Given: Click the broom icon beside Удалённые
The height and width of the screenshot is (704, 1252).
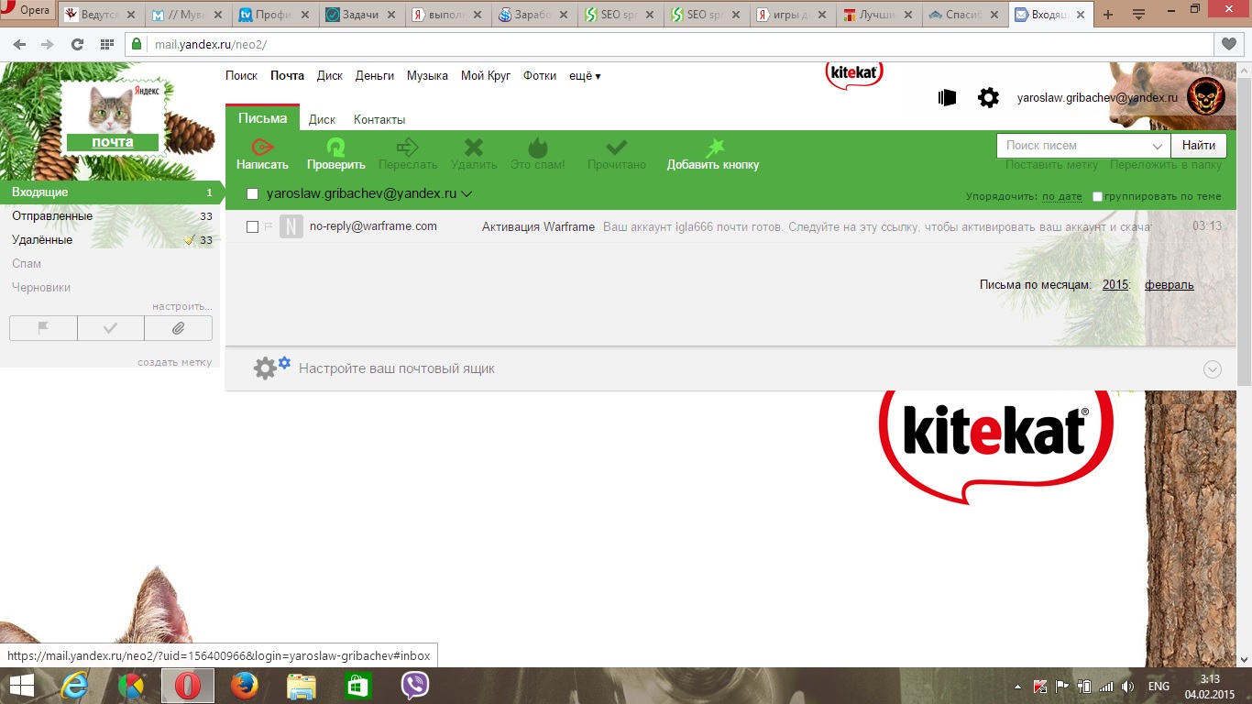Looking at the screenshot, I should tap(190, 240).
